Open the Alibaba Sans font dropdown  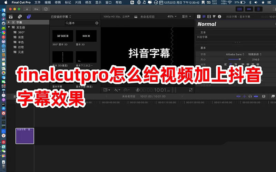[235, 54]
